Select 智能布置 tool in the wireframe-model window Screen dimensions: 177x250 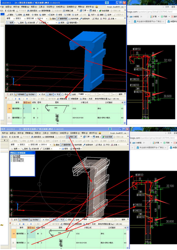[x=76, y=149]
